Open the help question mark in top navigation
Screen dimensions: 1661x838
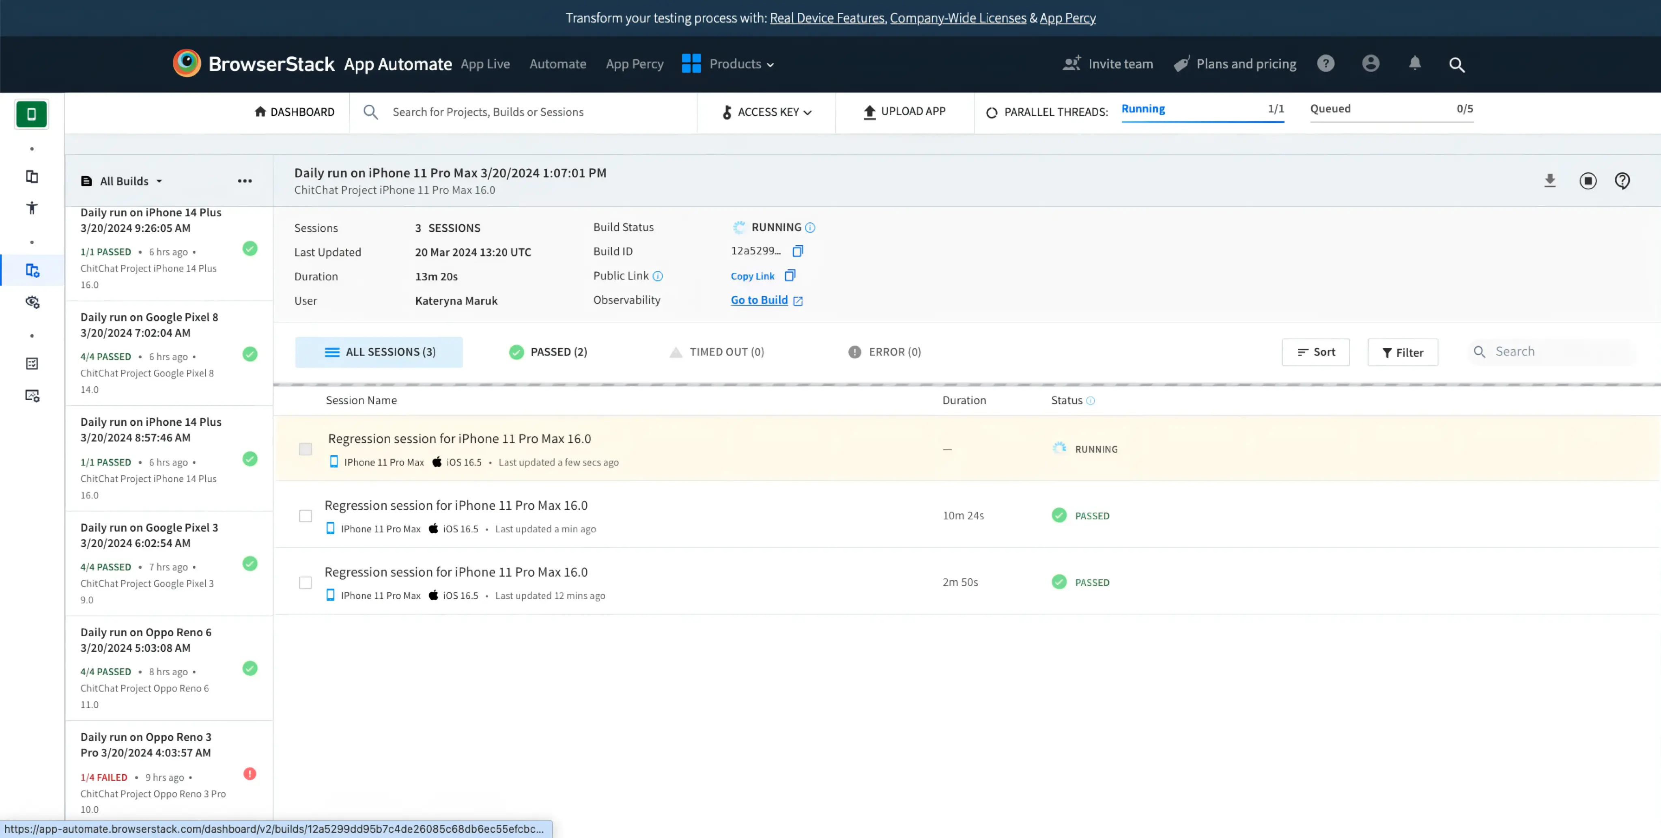point(1326,63)
